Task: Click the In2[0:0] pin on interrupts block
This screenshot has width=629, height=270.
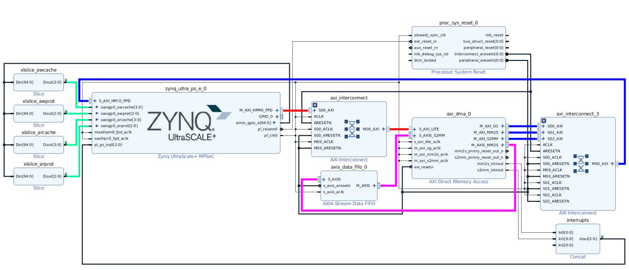Action: pos(554,245)
